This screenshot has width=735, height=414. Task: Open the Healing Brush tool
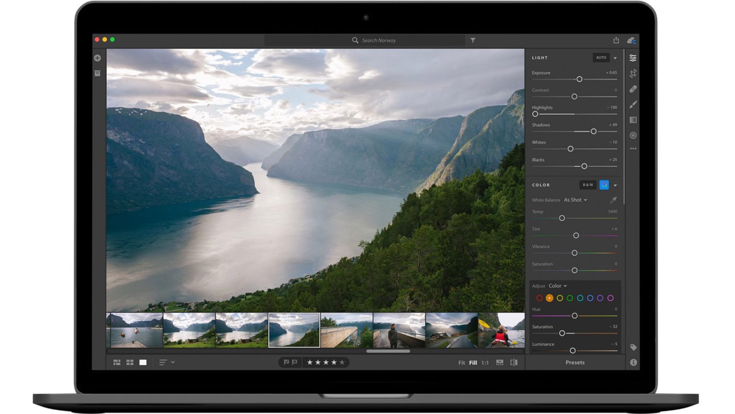(633, 89)
